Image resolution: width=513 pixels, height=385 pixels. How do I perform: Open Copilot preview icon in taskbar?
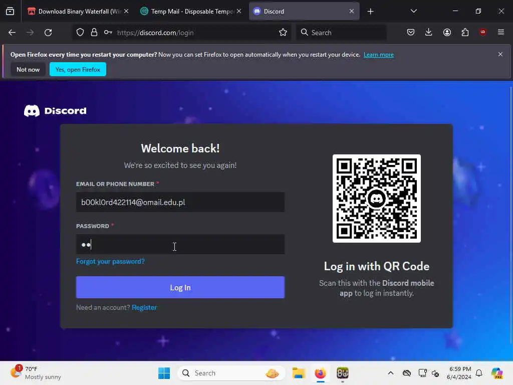click(x=497, y=373)
